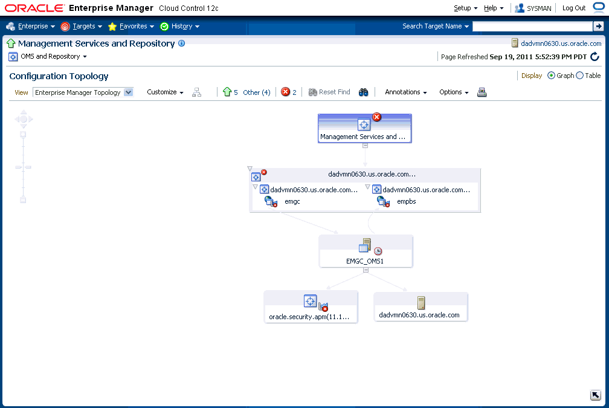
Task: Click the group container icon with red badge
Action: (x=256, y=177)
